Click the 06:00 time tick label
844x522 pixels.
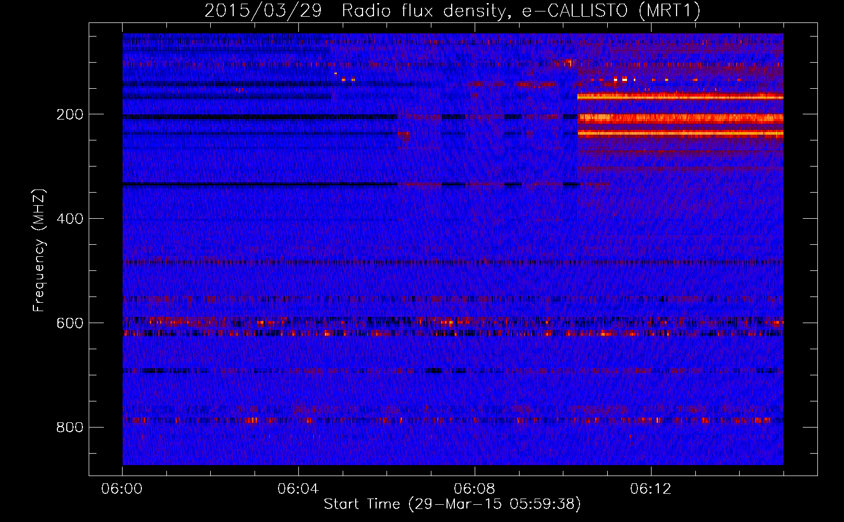tap(122, 489)
